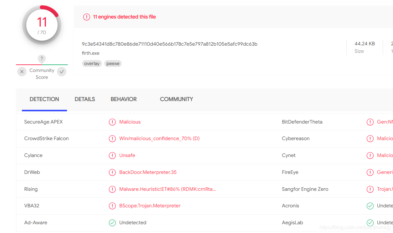This screenshot has width=393, height=233.
Task: Click the green check icon in Ad-Aware row
Action: tap(112, 223)
